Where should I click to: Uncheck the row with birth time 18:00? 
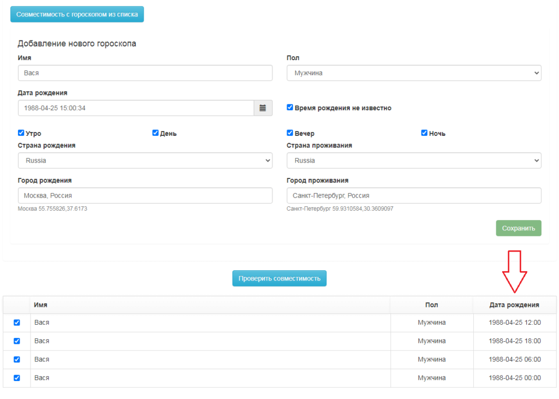point(16,341)
